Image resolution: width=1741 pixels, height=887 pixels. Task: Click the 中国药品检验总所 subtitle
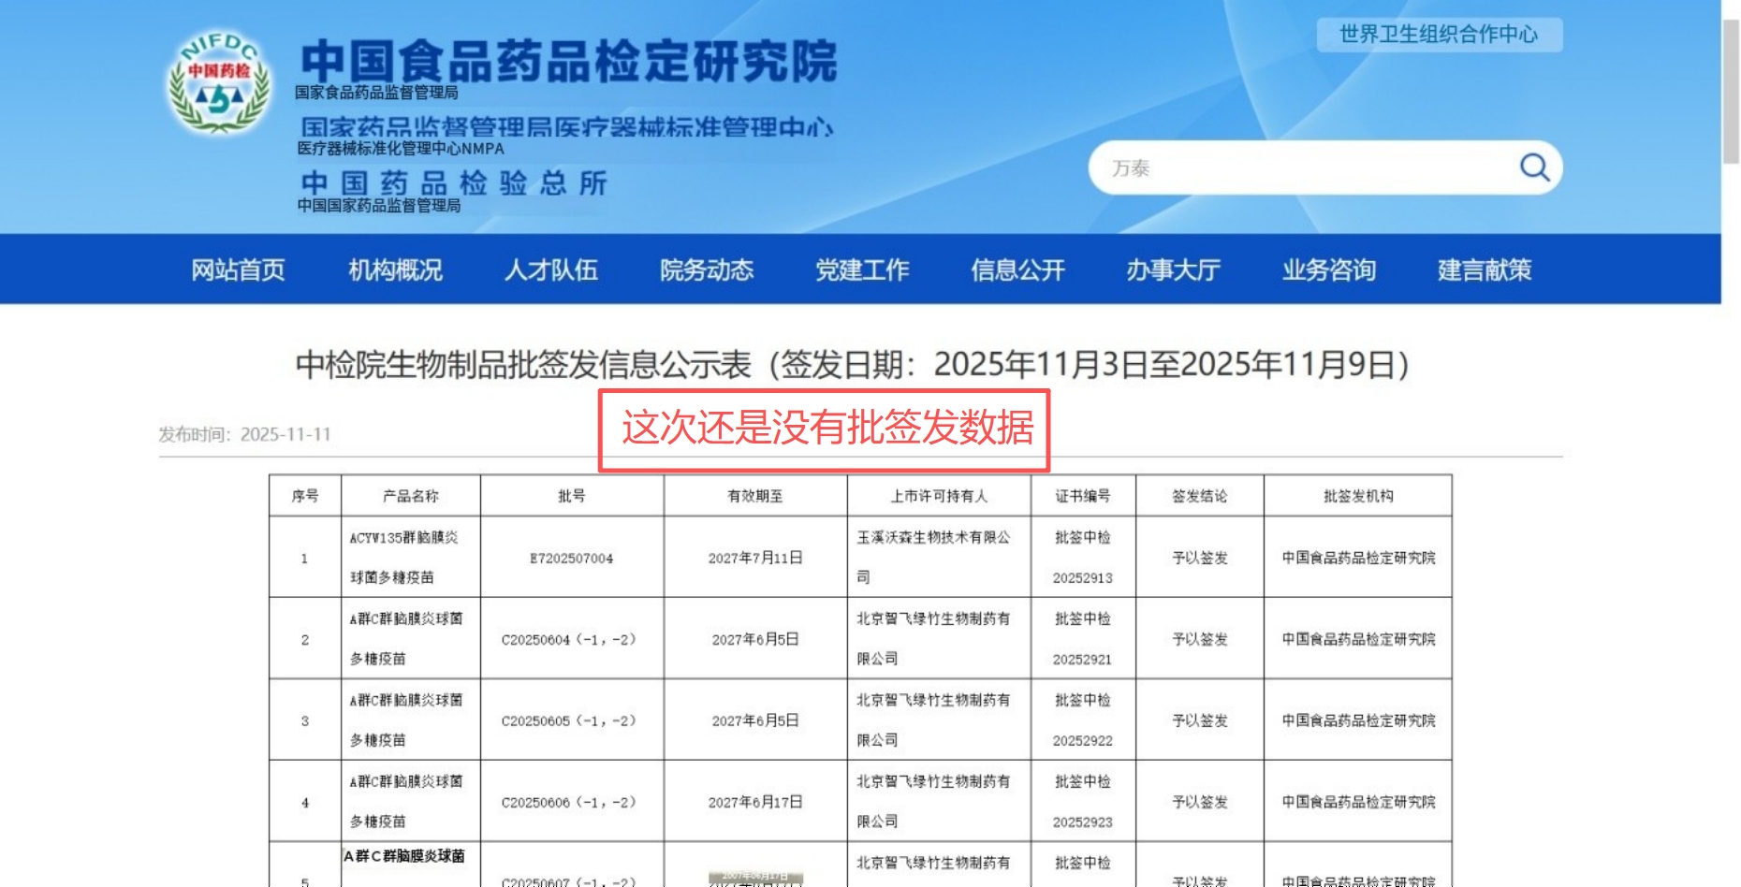click(454, 182)
